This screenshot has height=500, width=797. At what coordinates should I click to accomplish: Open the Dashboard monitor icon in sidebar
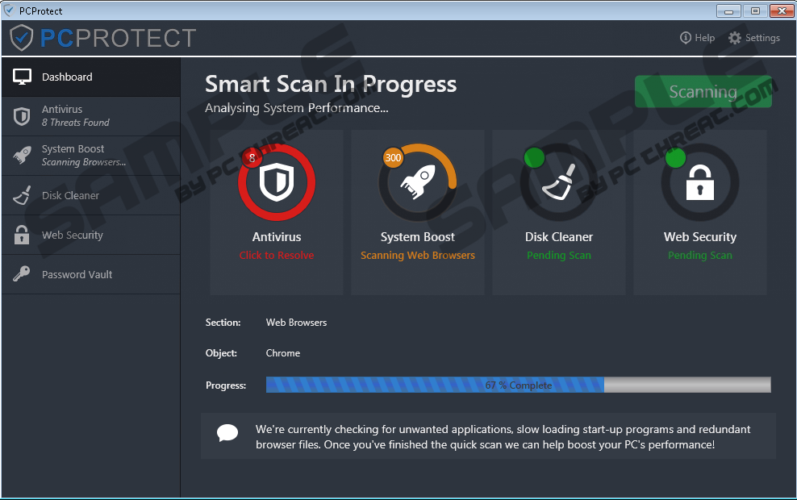22,77
